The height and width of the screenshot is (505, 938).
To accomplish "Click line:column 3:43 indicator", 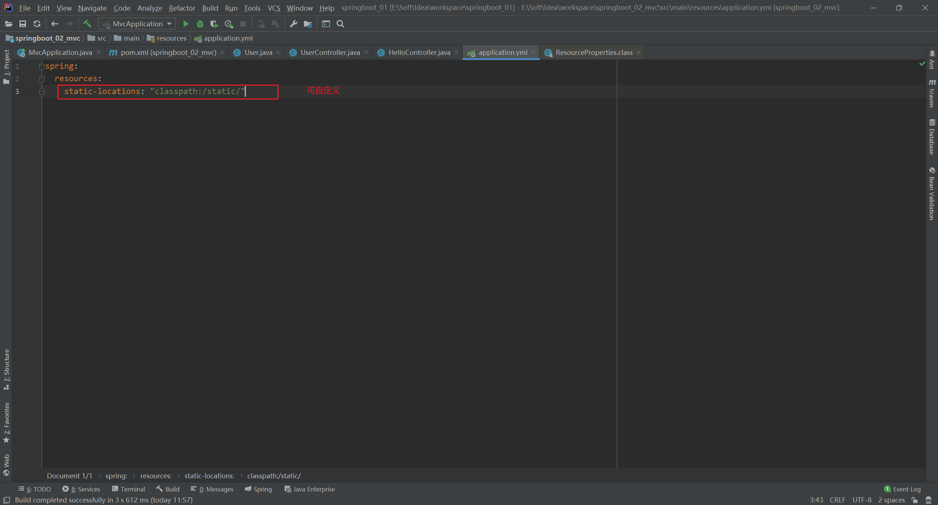I will [816, 500].
